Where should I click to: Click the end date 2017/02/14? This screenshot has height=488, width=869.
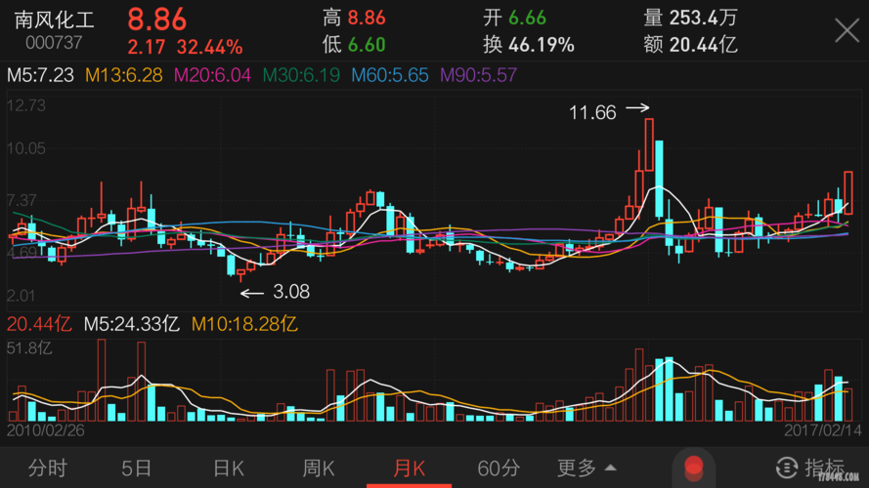point(823,430)
